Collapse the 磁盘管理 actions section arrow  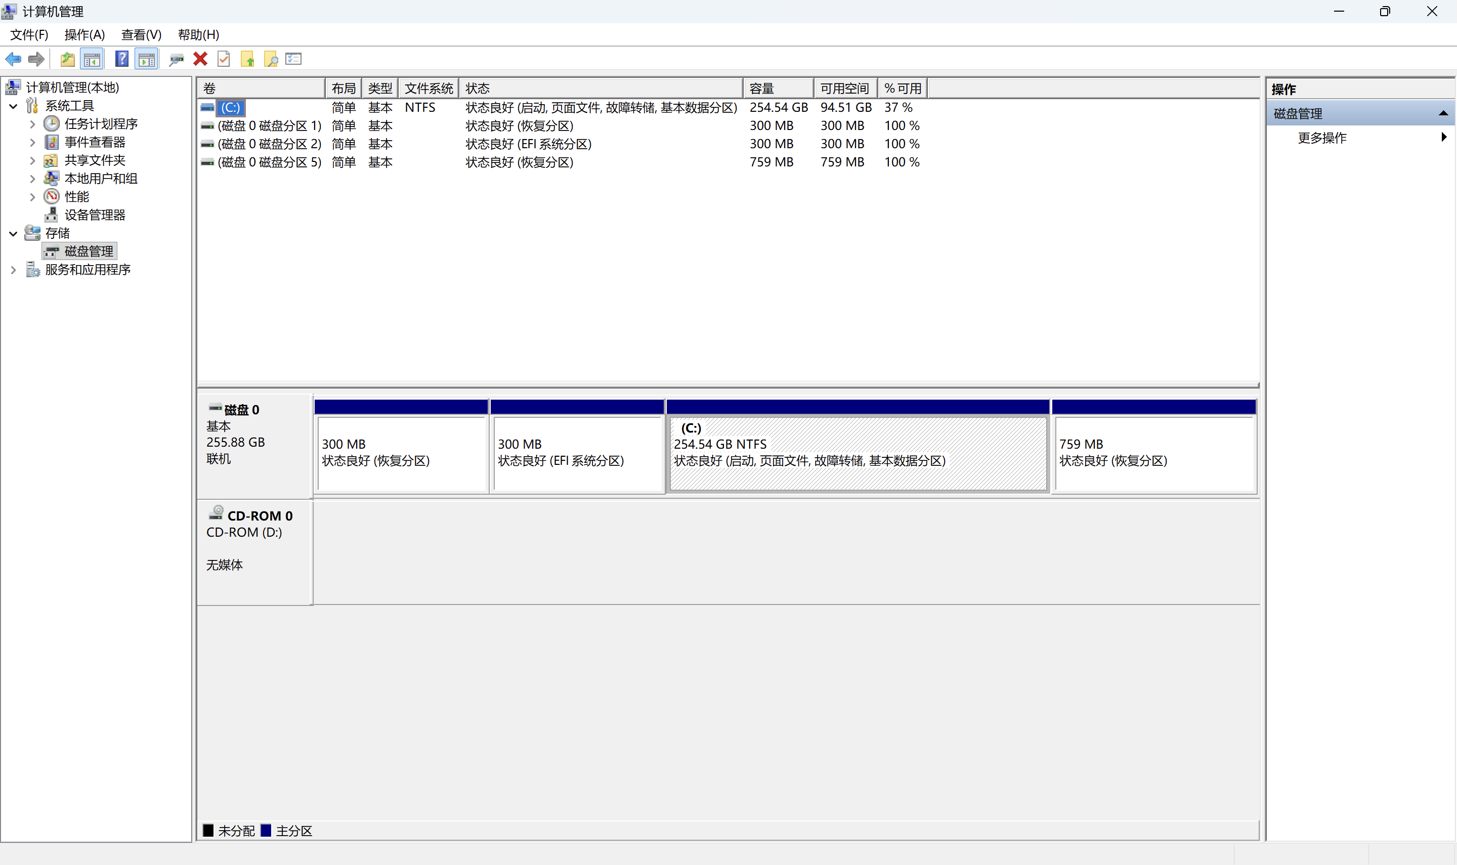tap(1443, 113)
